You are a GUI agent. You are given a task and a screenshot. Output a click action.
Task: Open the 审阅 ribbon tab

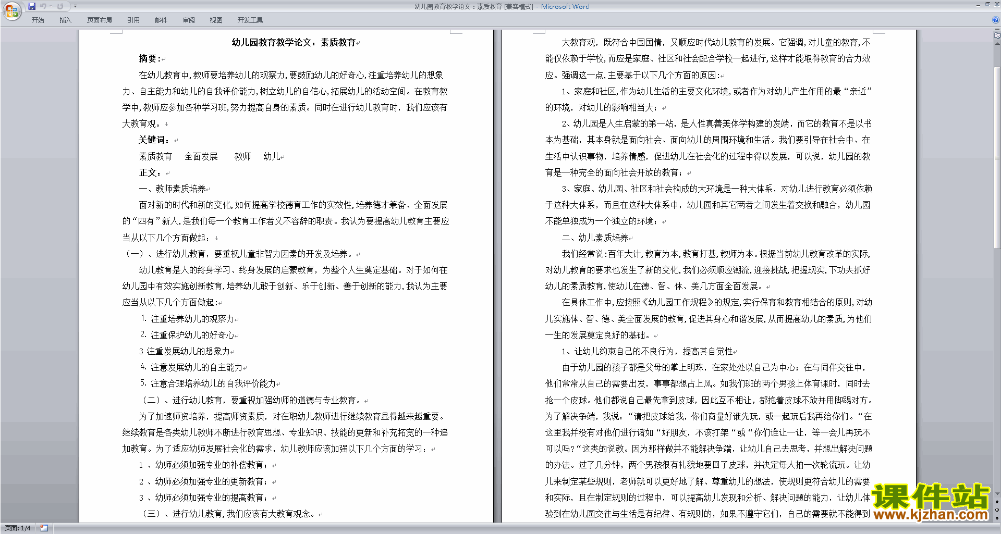tap(189, 20)
